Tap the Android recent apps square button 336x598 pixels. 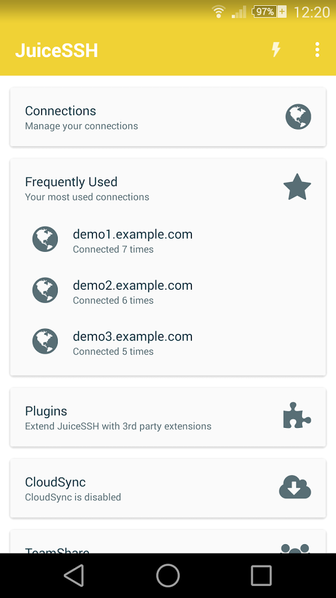262,575
